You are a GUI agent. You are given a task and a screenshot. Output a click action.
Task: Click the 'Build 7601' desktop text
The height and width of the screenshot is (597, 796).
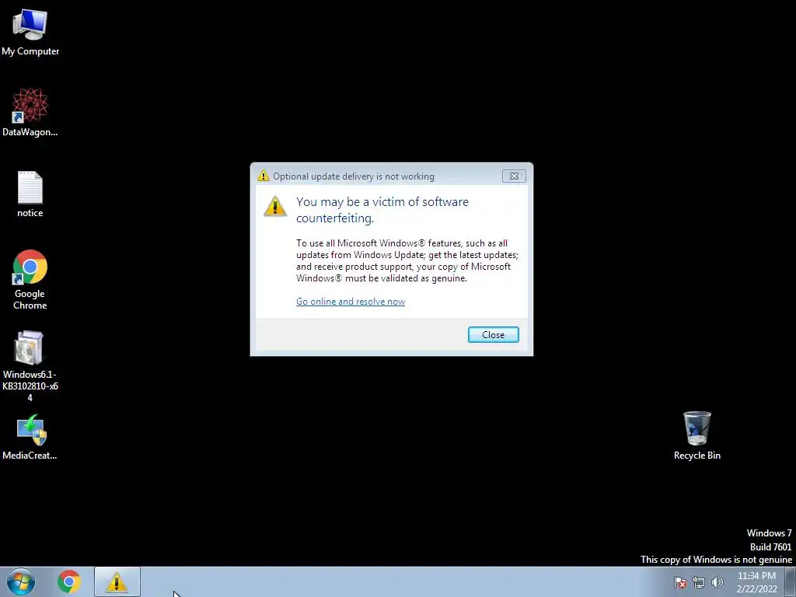point(770,546)
